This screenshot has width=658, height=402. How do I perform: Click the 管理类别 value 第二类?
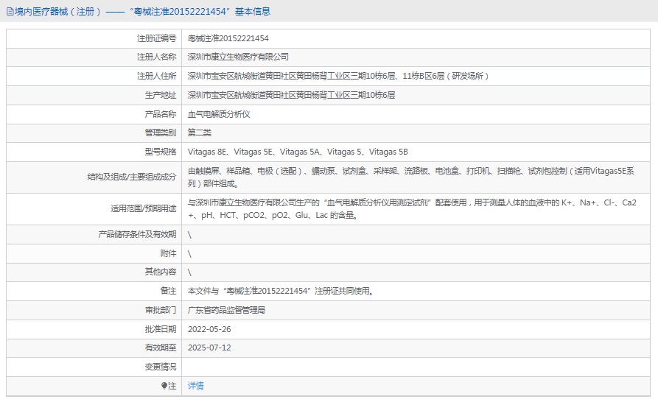(200, 133)
